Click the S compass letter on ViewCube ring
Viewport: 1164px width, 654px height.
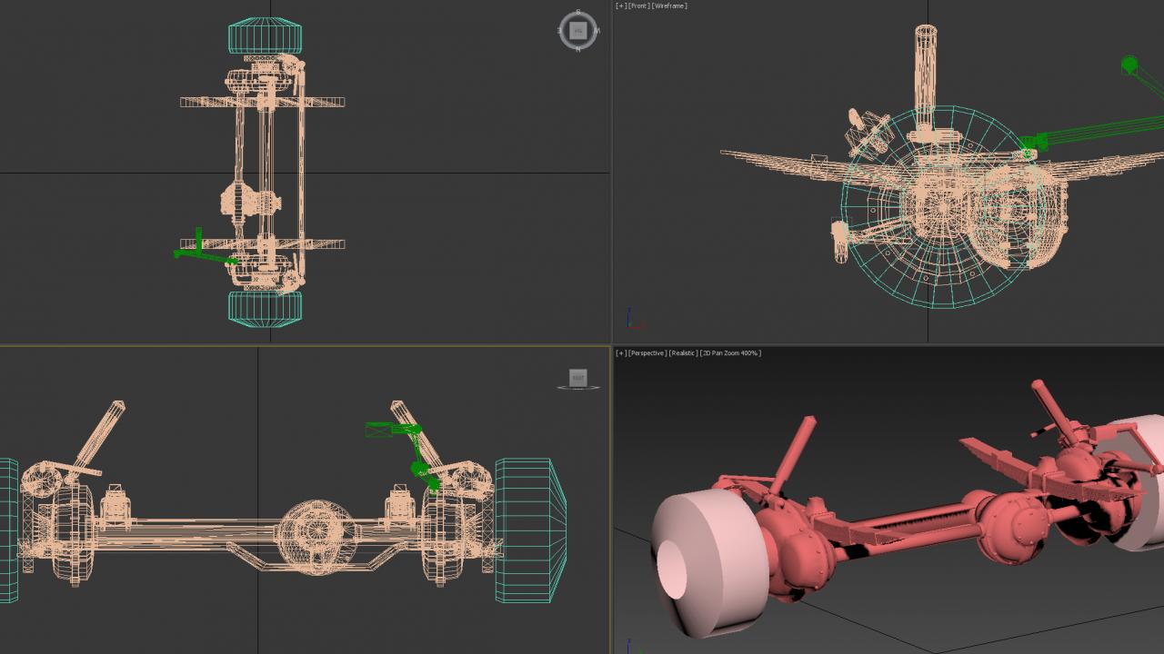coord(577,13)
